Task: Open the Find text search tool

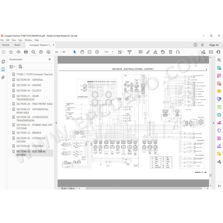Action: point(33,52)
